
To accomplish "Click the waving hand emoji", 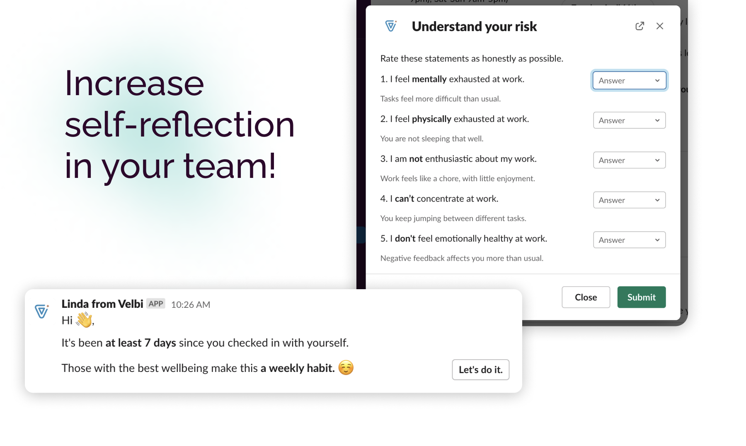I will click(84, 320).
